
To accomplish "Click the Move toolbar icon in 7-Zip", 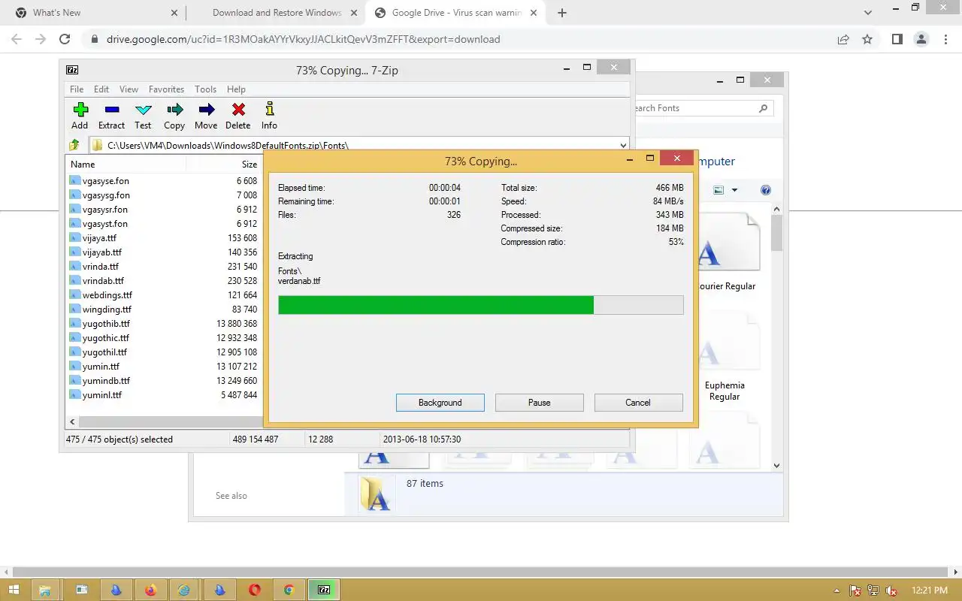I will click(206, 110).
